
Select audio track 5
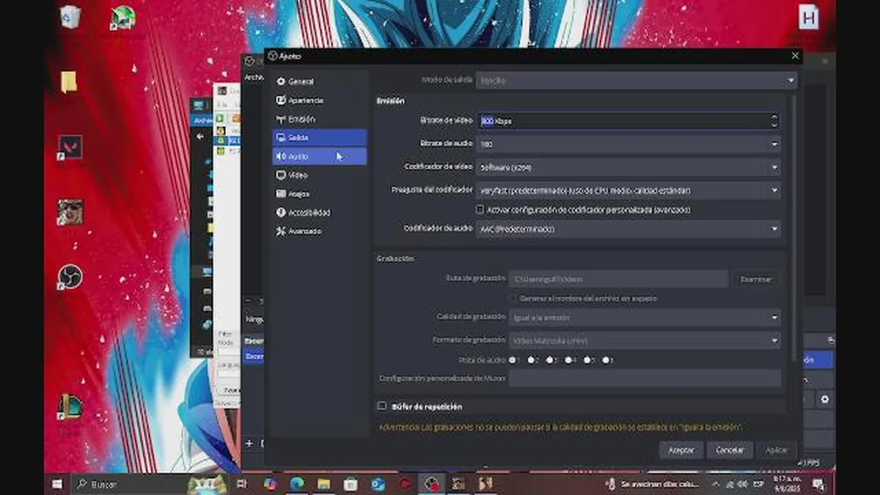coord(587,360)
